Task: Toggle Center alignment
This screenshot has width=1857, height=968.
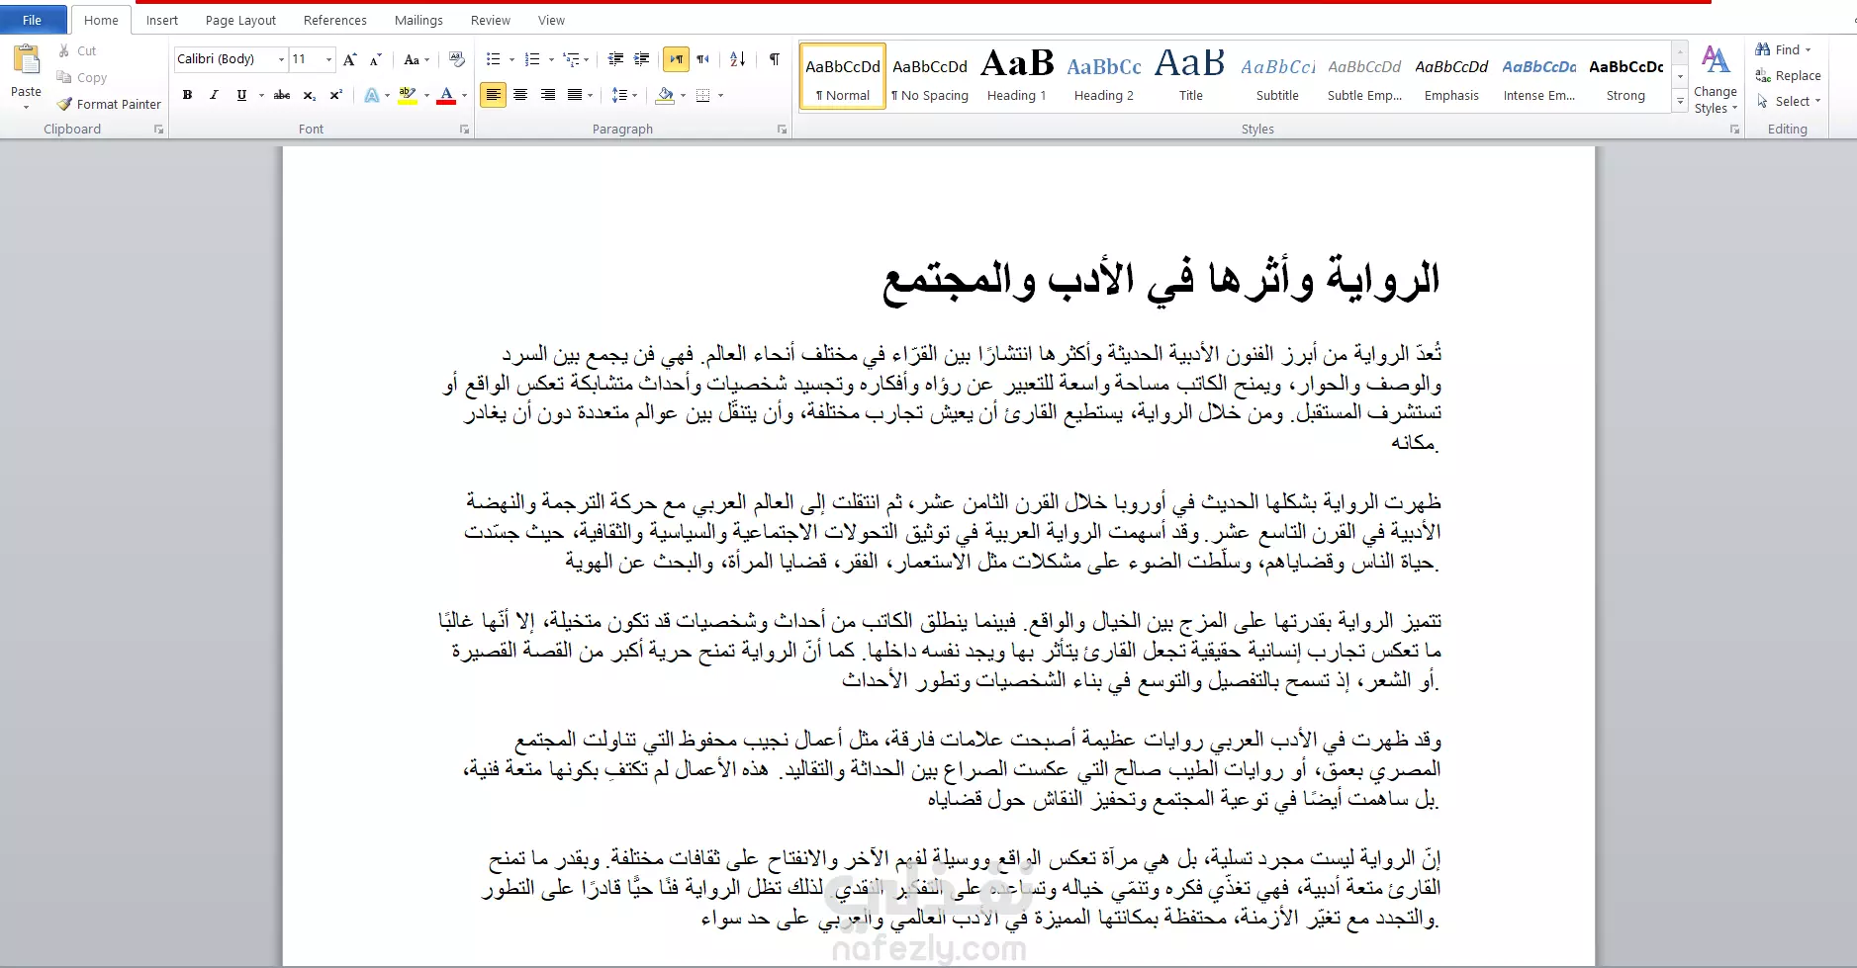Action: (520, 95)
